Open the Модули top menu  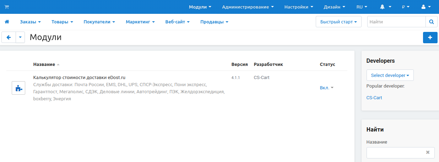200,7
